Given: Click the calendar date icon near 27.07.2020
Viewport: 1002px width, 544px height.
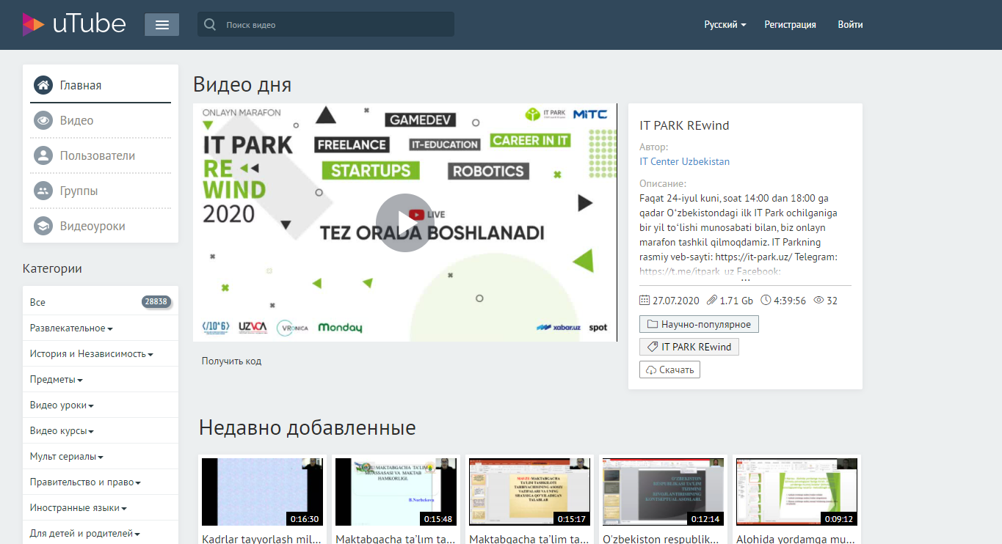Looking at the screenshot, I should click(645, 301).
